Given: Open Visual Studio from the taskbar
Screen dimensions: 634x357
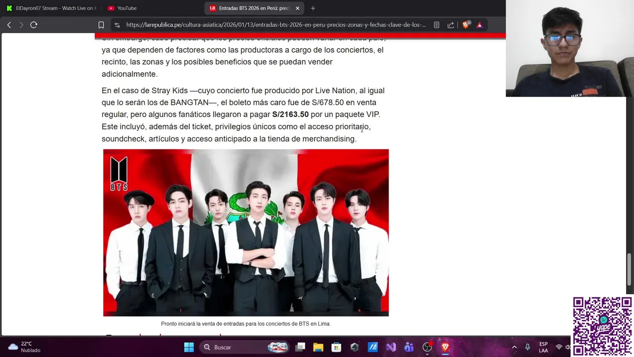Looking at the screenshot, I should [391, 347].
